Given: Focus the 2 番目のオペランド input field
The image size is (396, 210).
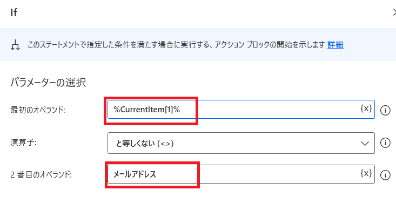Looking at the screenshot, I should 241,174.
